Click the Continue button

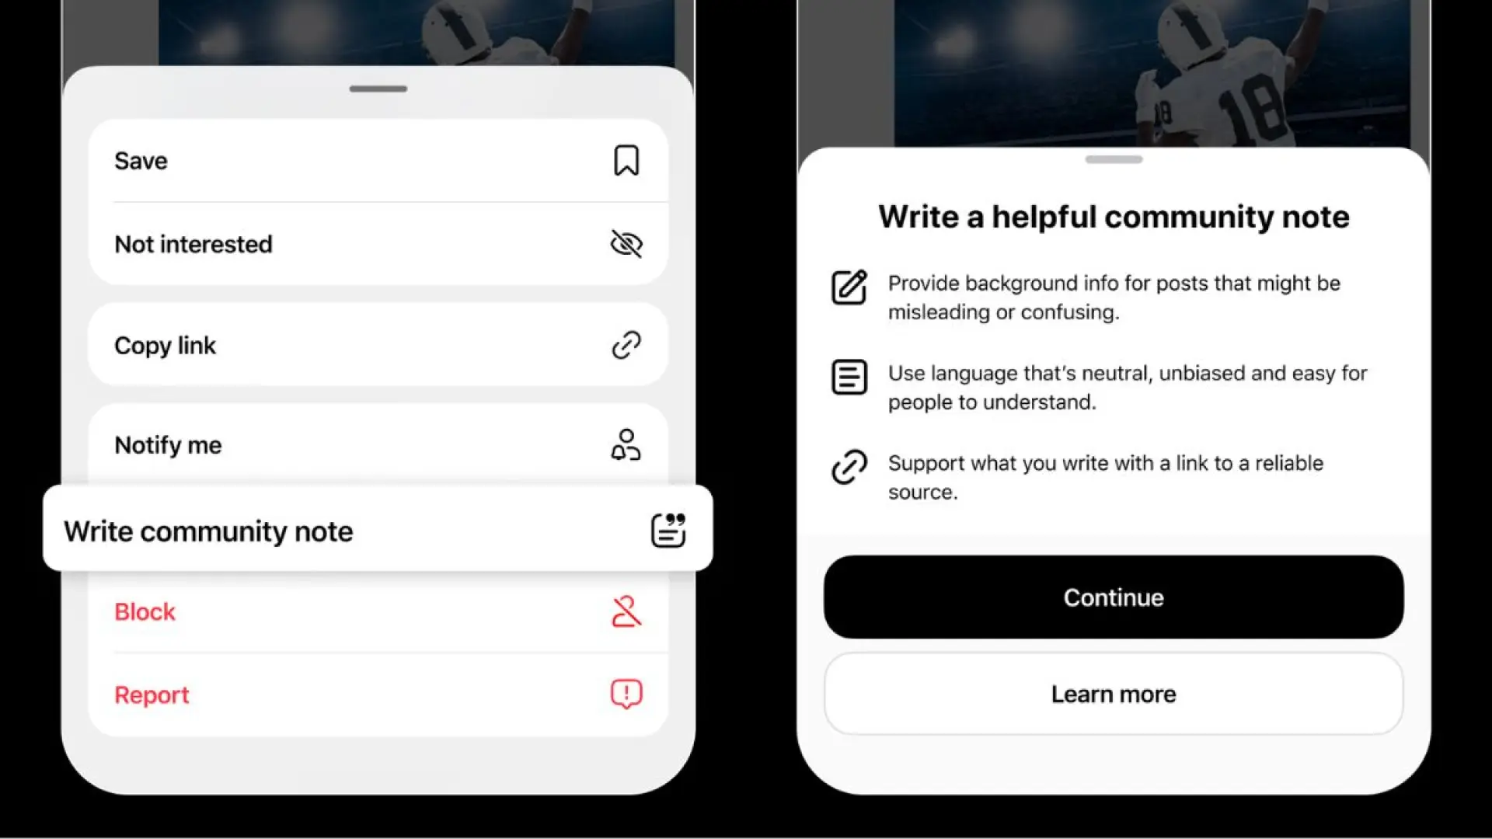click(1113, 597)
